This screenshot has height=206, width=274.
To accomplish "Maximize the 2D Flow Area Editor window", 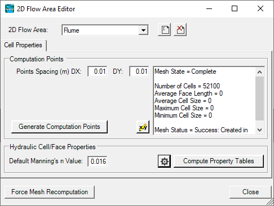I will pos(235,8).
